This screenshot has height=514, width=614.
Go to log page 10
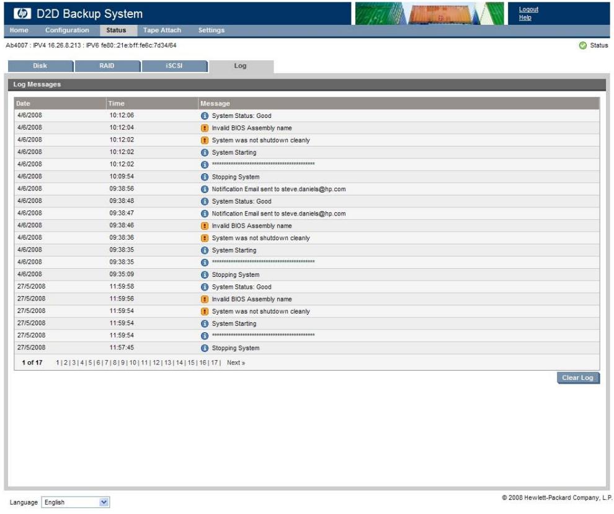pos(133,363)
